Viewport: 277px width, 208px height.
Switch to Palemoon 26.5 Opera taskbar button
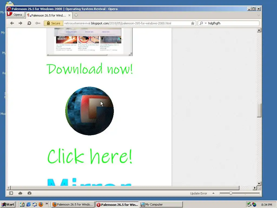(117, 205)
